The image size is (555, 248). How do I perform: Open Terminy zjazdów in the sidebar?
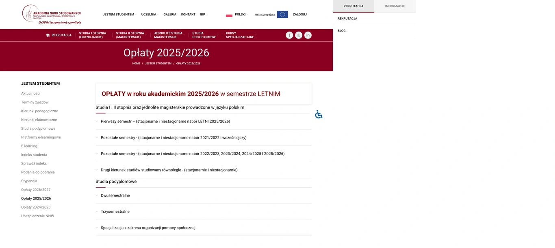tap(35, 103)
